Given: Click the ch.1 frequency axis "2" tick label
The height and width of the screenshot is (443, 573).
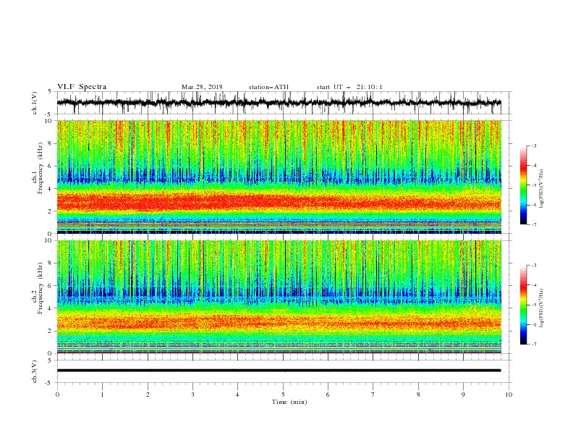Looking at the screenshot, I should pyautogui.click(x=51, y=211).
